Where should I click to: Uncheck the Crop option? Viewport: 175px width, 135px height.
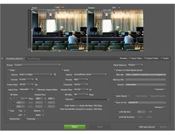[8, 111]
